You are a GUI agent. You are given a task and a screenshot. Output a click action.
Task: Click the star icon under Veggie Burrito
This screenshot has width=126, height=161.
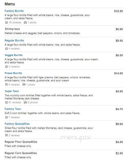coord(6,67)
